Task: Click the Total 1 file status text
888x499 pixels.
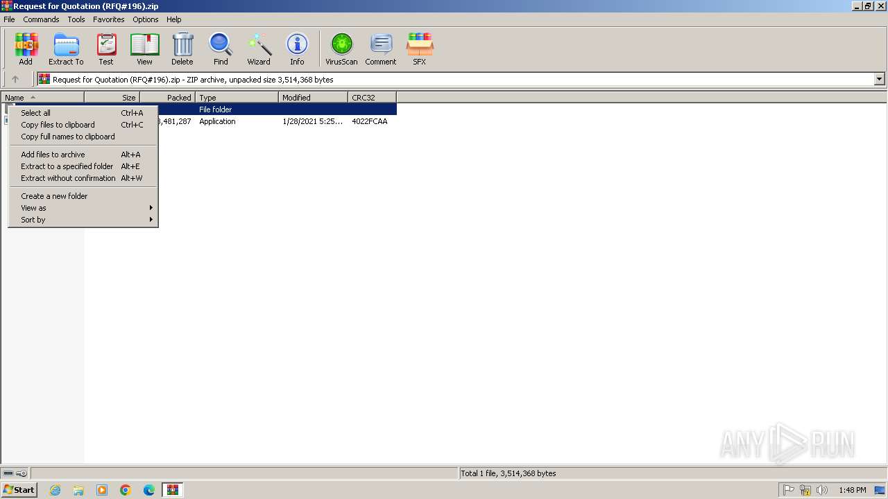Action: pos(509,473)
